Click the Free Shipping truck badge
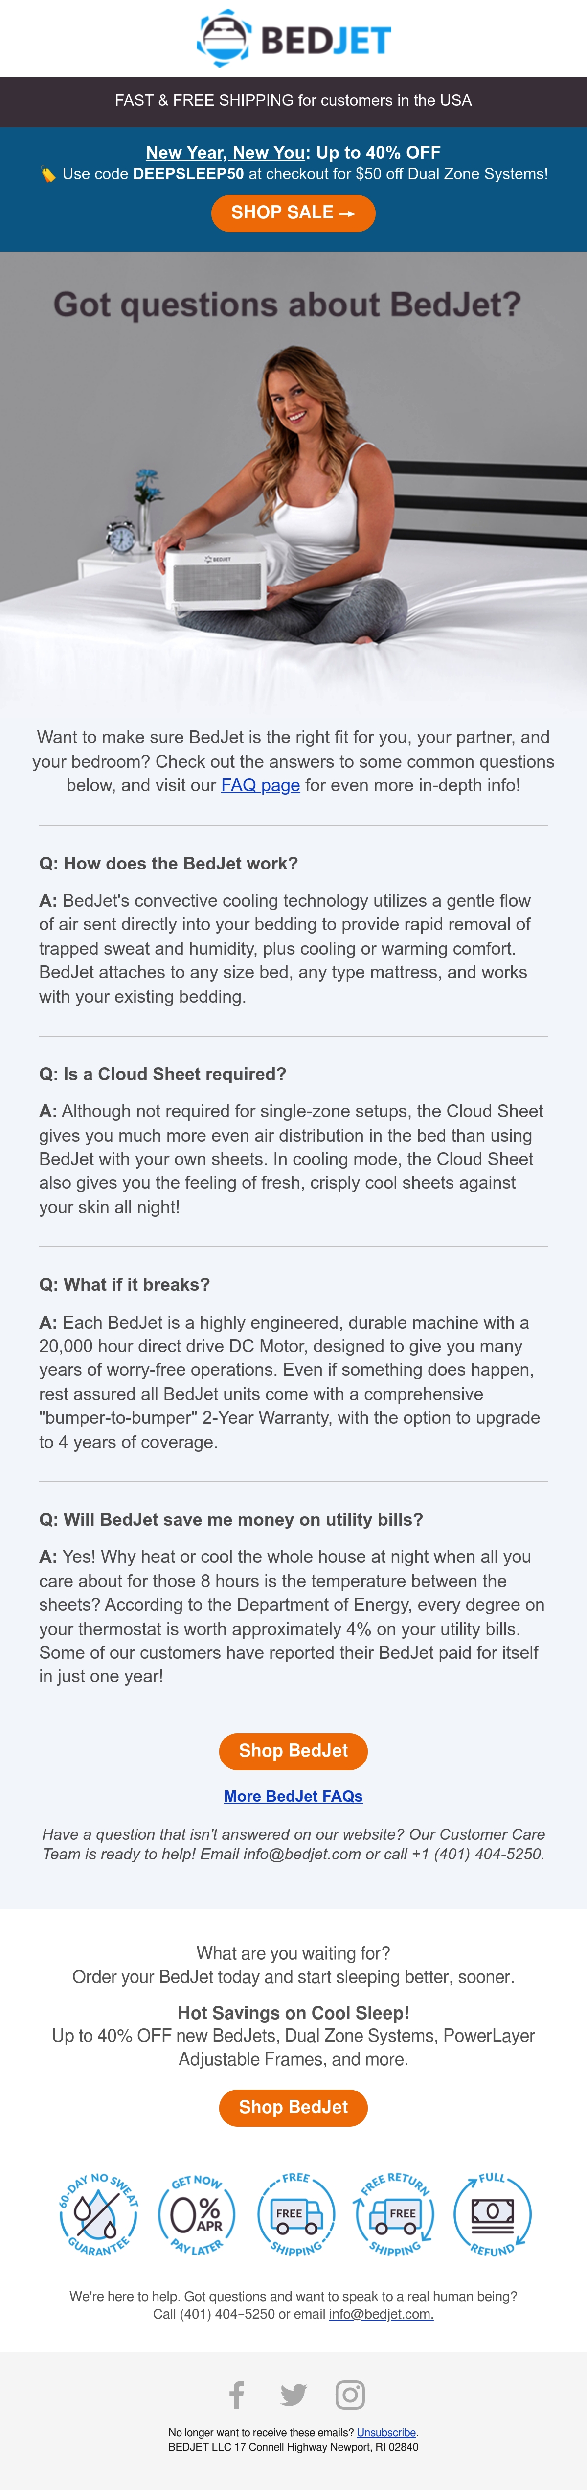This screenshot has width=587, height=2490. (x=295, y=2214)
